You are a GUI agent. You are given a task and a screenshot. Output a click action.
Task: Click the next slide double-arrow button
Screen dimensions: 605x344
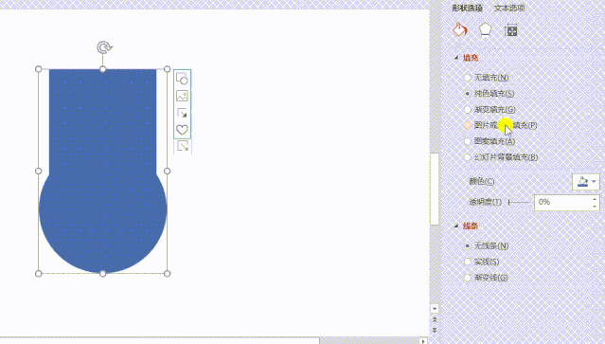point(435,330)
